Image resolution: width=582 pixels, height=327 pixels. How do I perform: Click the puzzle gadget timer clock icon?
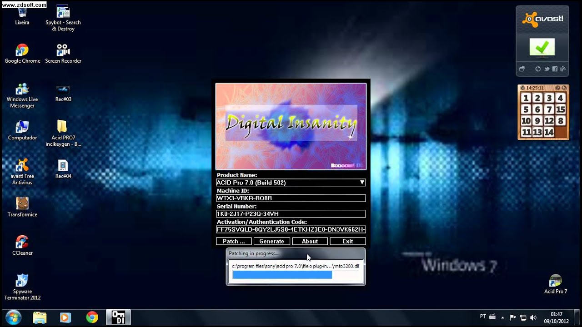(x=522, y=88)
